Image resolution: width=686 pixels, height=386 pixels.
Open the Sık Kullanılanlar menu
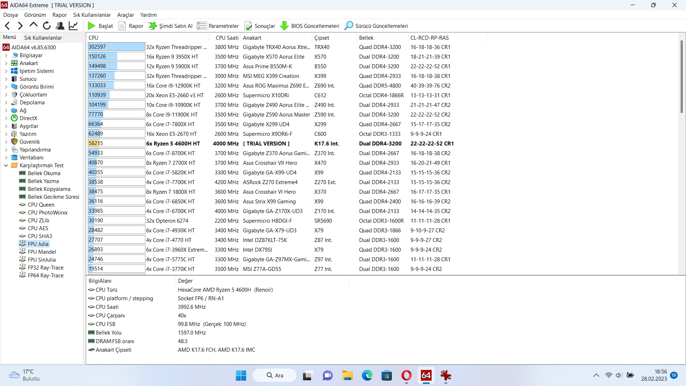pyautogui.click(x=92, y=15)
